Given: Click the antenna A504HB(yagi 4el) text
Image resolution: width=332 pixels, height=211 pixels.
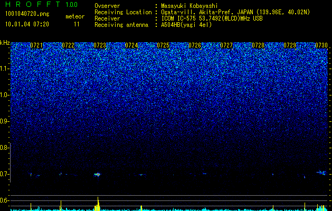Looking at the screenshot, I should point(186,25).
